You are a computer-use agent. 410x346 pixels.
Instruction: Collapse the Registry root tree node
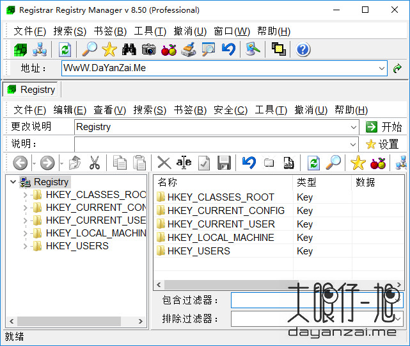coord(13,181)
